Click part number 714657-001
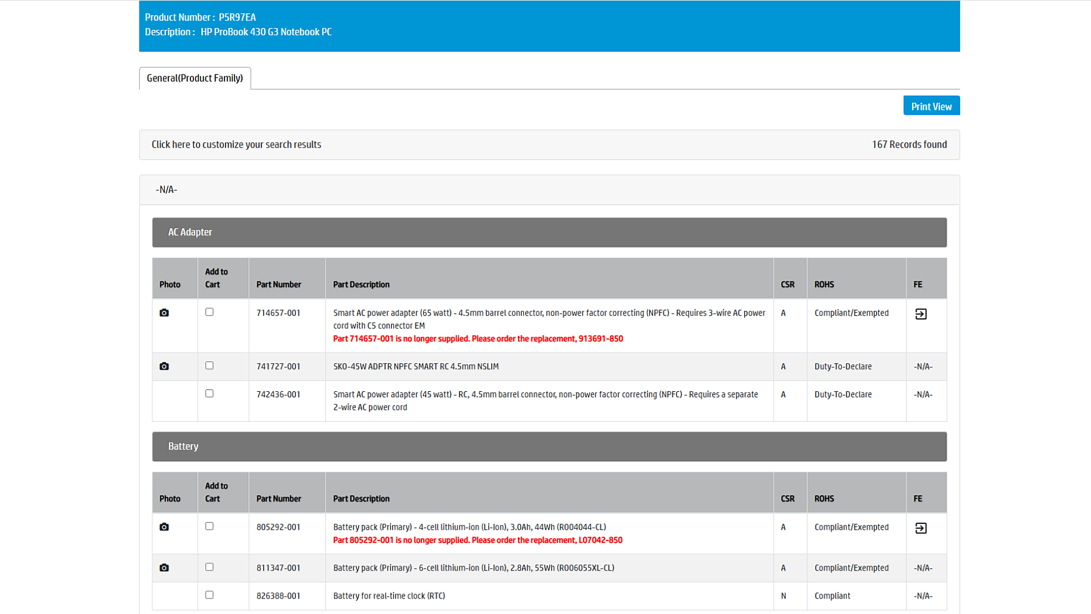The image size is (1091, 614). click(x=278, y=313)
